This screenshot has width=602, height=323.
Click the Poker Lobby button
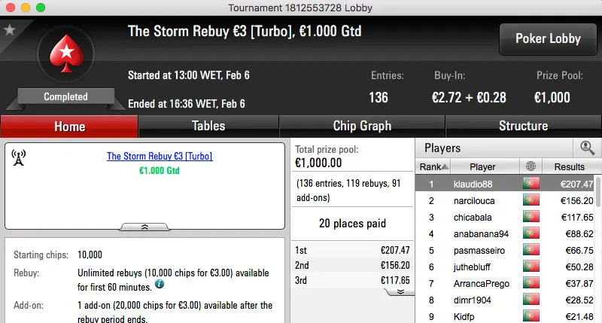click(546, 38)
